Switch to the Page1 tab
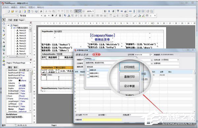Screen dimensions: 198x128 (21, 20)
